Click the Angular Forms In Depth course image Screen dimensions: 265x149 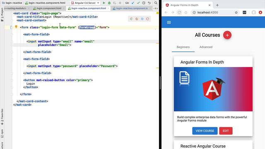tap(213, 89)
